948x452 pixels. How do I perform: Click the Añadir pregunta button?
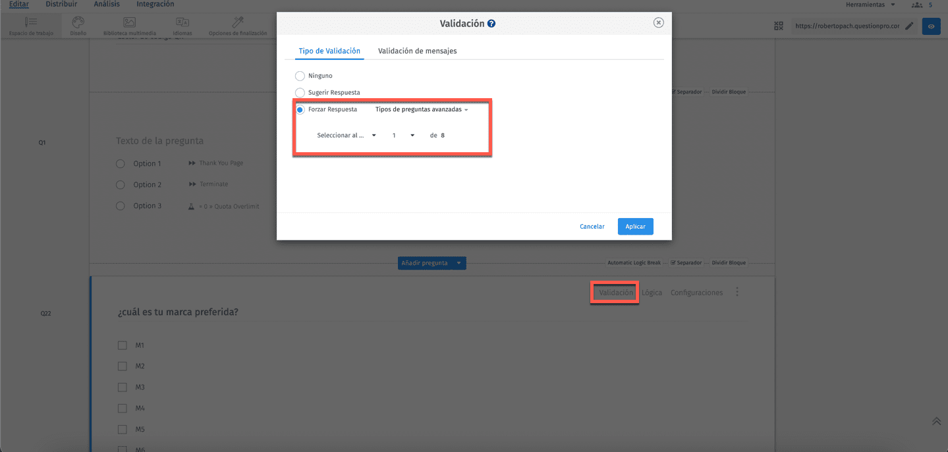pyautogui.click(x=426, y=263)
